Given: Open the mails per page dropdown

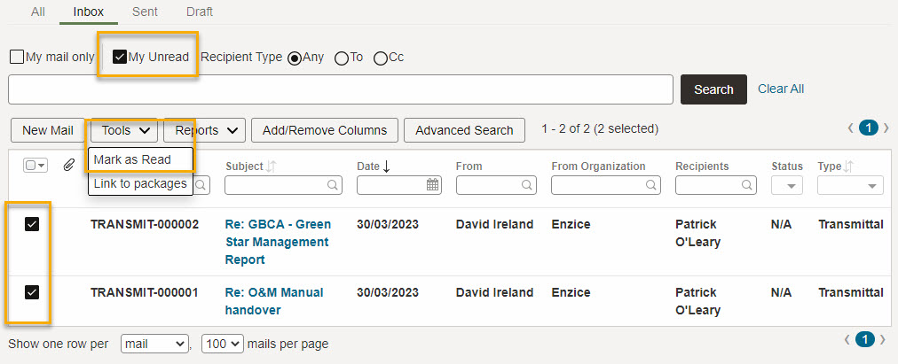Looking at the screenshot, I should point(222,344).
